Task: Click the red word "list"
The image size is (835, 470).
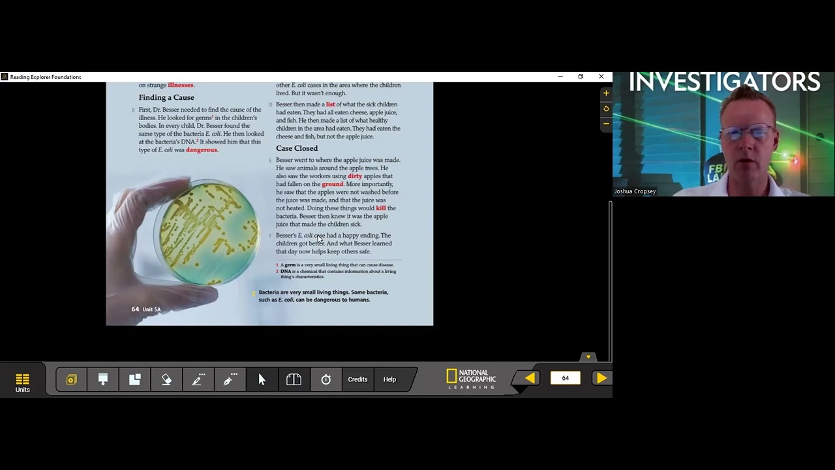Action: [330, 104]
